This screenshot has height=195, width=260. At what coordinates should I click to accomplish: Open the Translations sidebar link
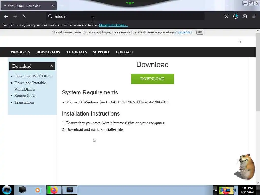point(24,102)
